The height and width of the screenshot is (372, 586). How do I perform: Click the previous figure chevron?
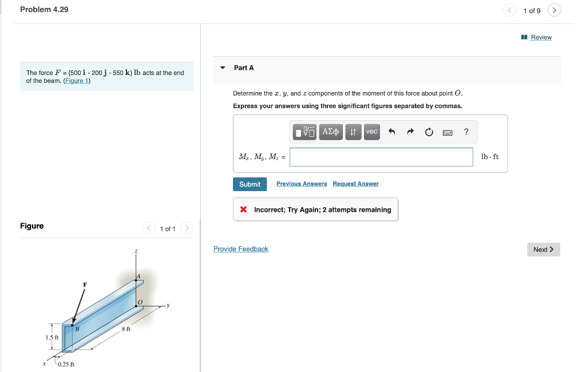coord(149,228)
